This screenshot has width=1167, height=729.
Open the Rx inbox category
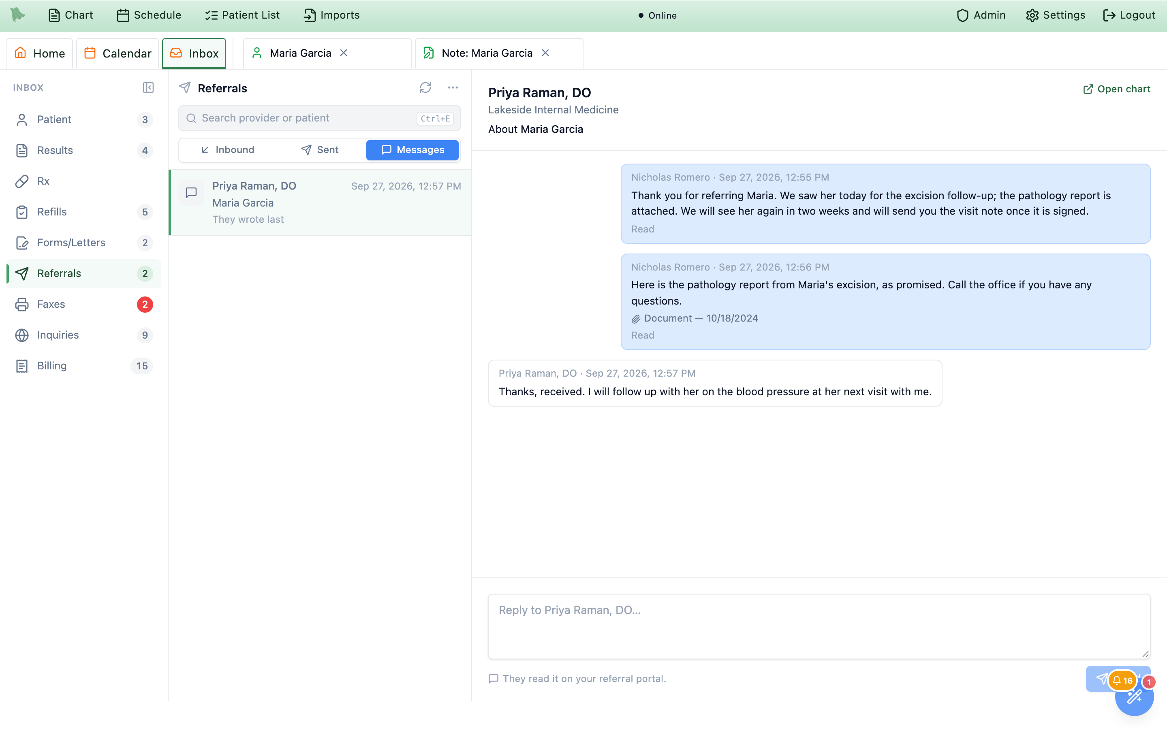point(84,181)
